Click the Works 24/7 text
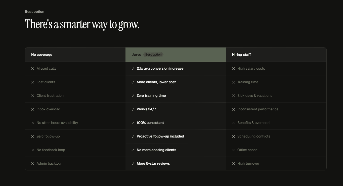 [x=147, y=109]
